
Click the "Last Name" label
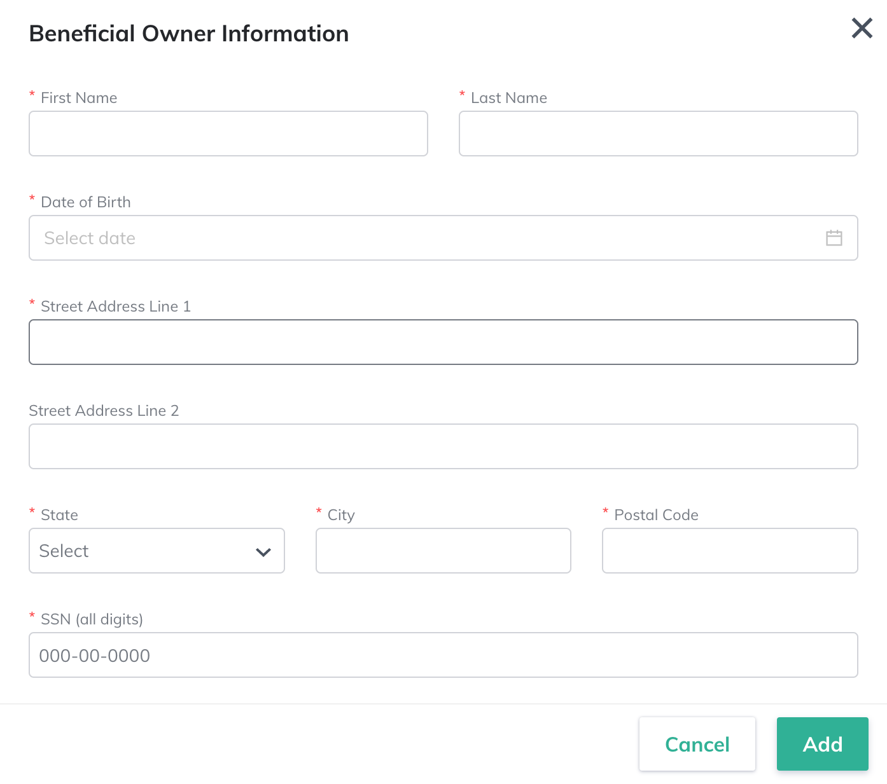coord(509,98)
